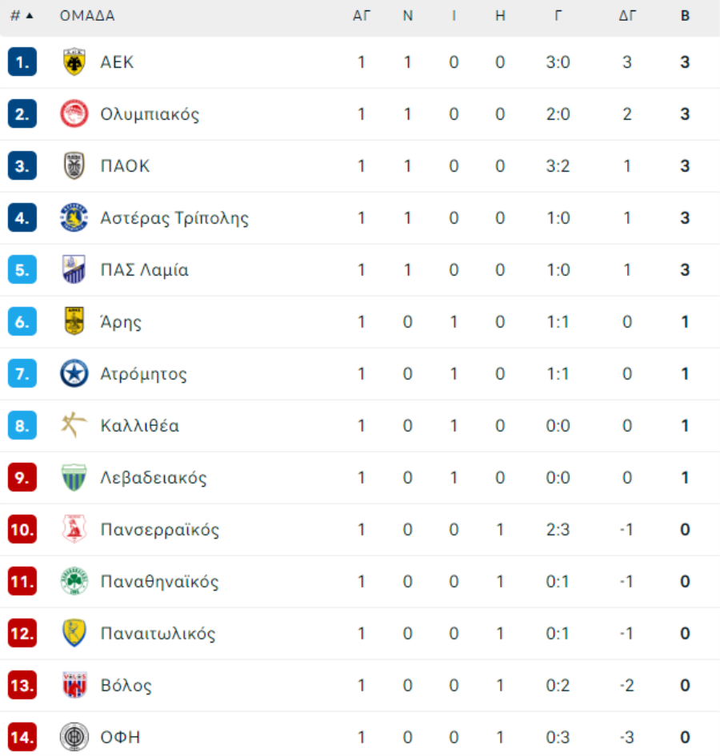720x756 pixels.
Task: Click the ΟΜΑΔΑ column header
Action: tap(87, 16)
